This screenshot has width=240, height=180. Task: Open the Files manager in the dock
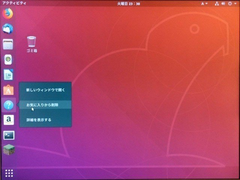coord(8,44)
